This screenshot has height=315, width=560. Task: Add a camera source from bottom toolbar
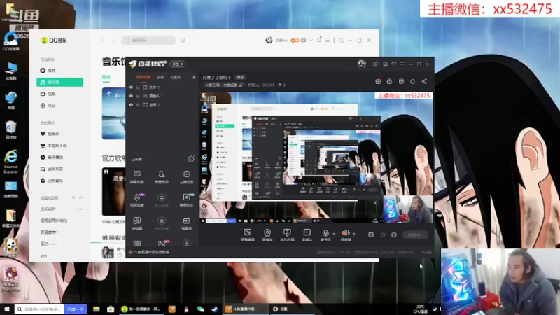[x=267, y=235]
